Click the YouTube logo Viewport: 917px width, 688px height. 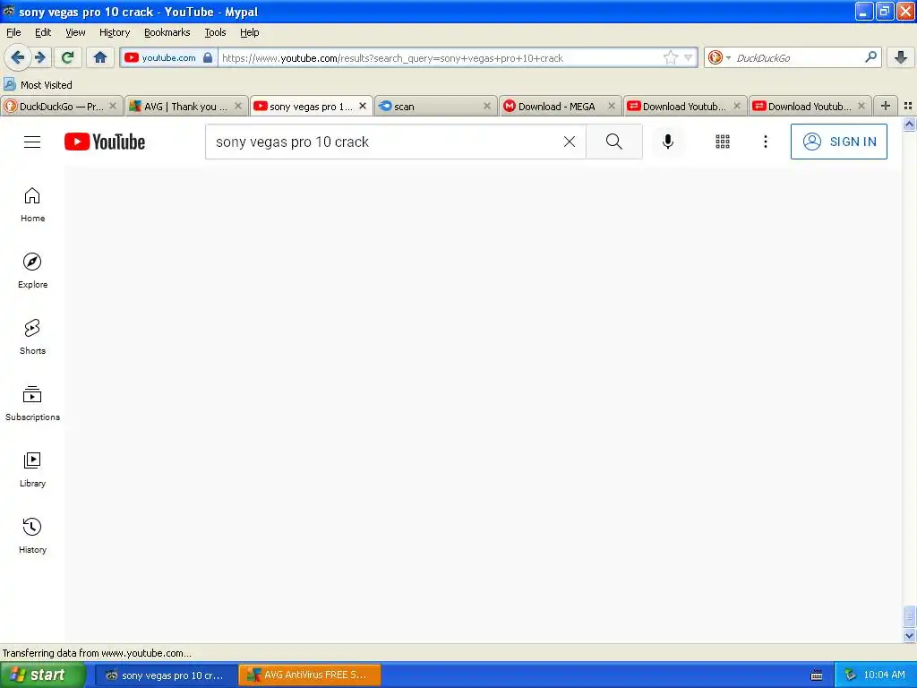click(x=105, y=142)
